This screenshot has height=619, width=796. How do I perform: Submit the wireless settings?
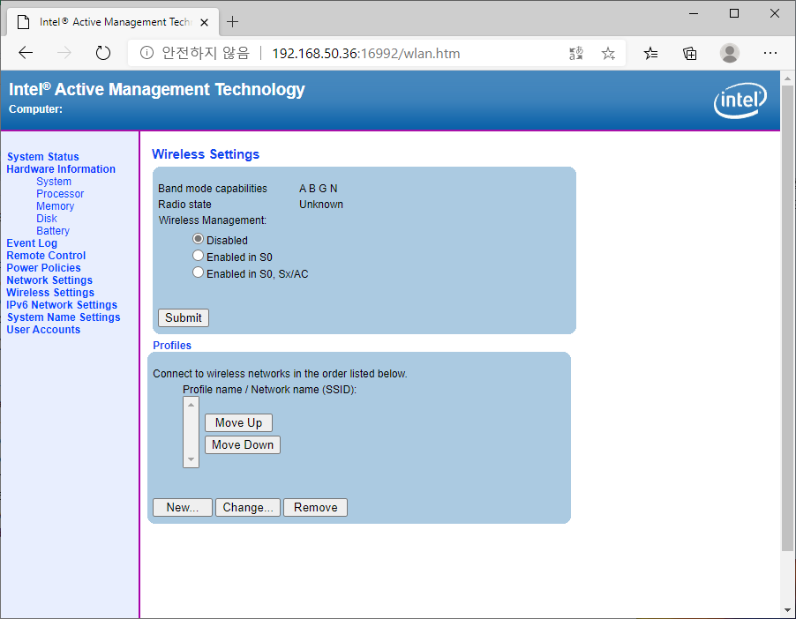point(184,317)
